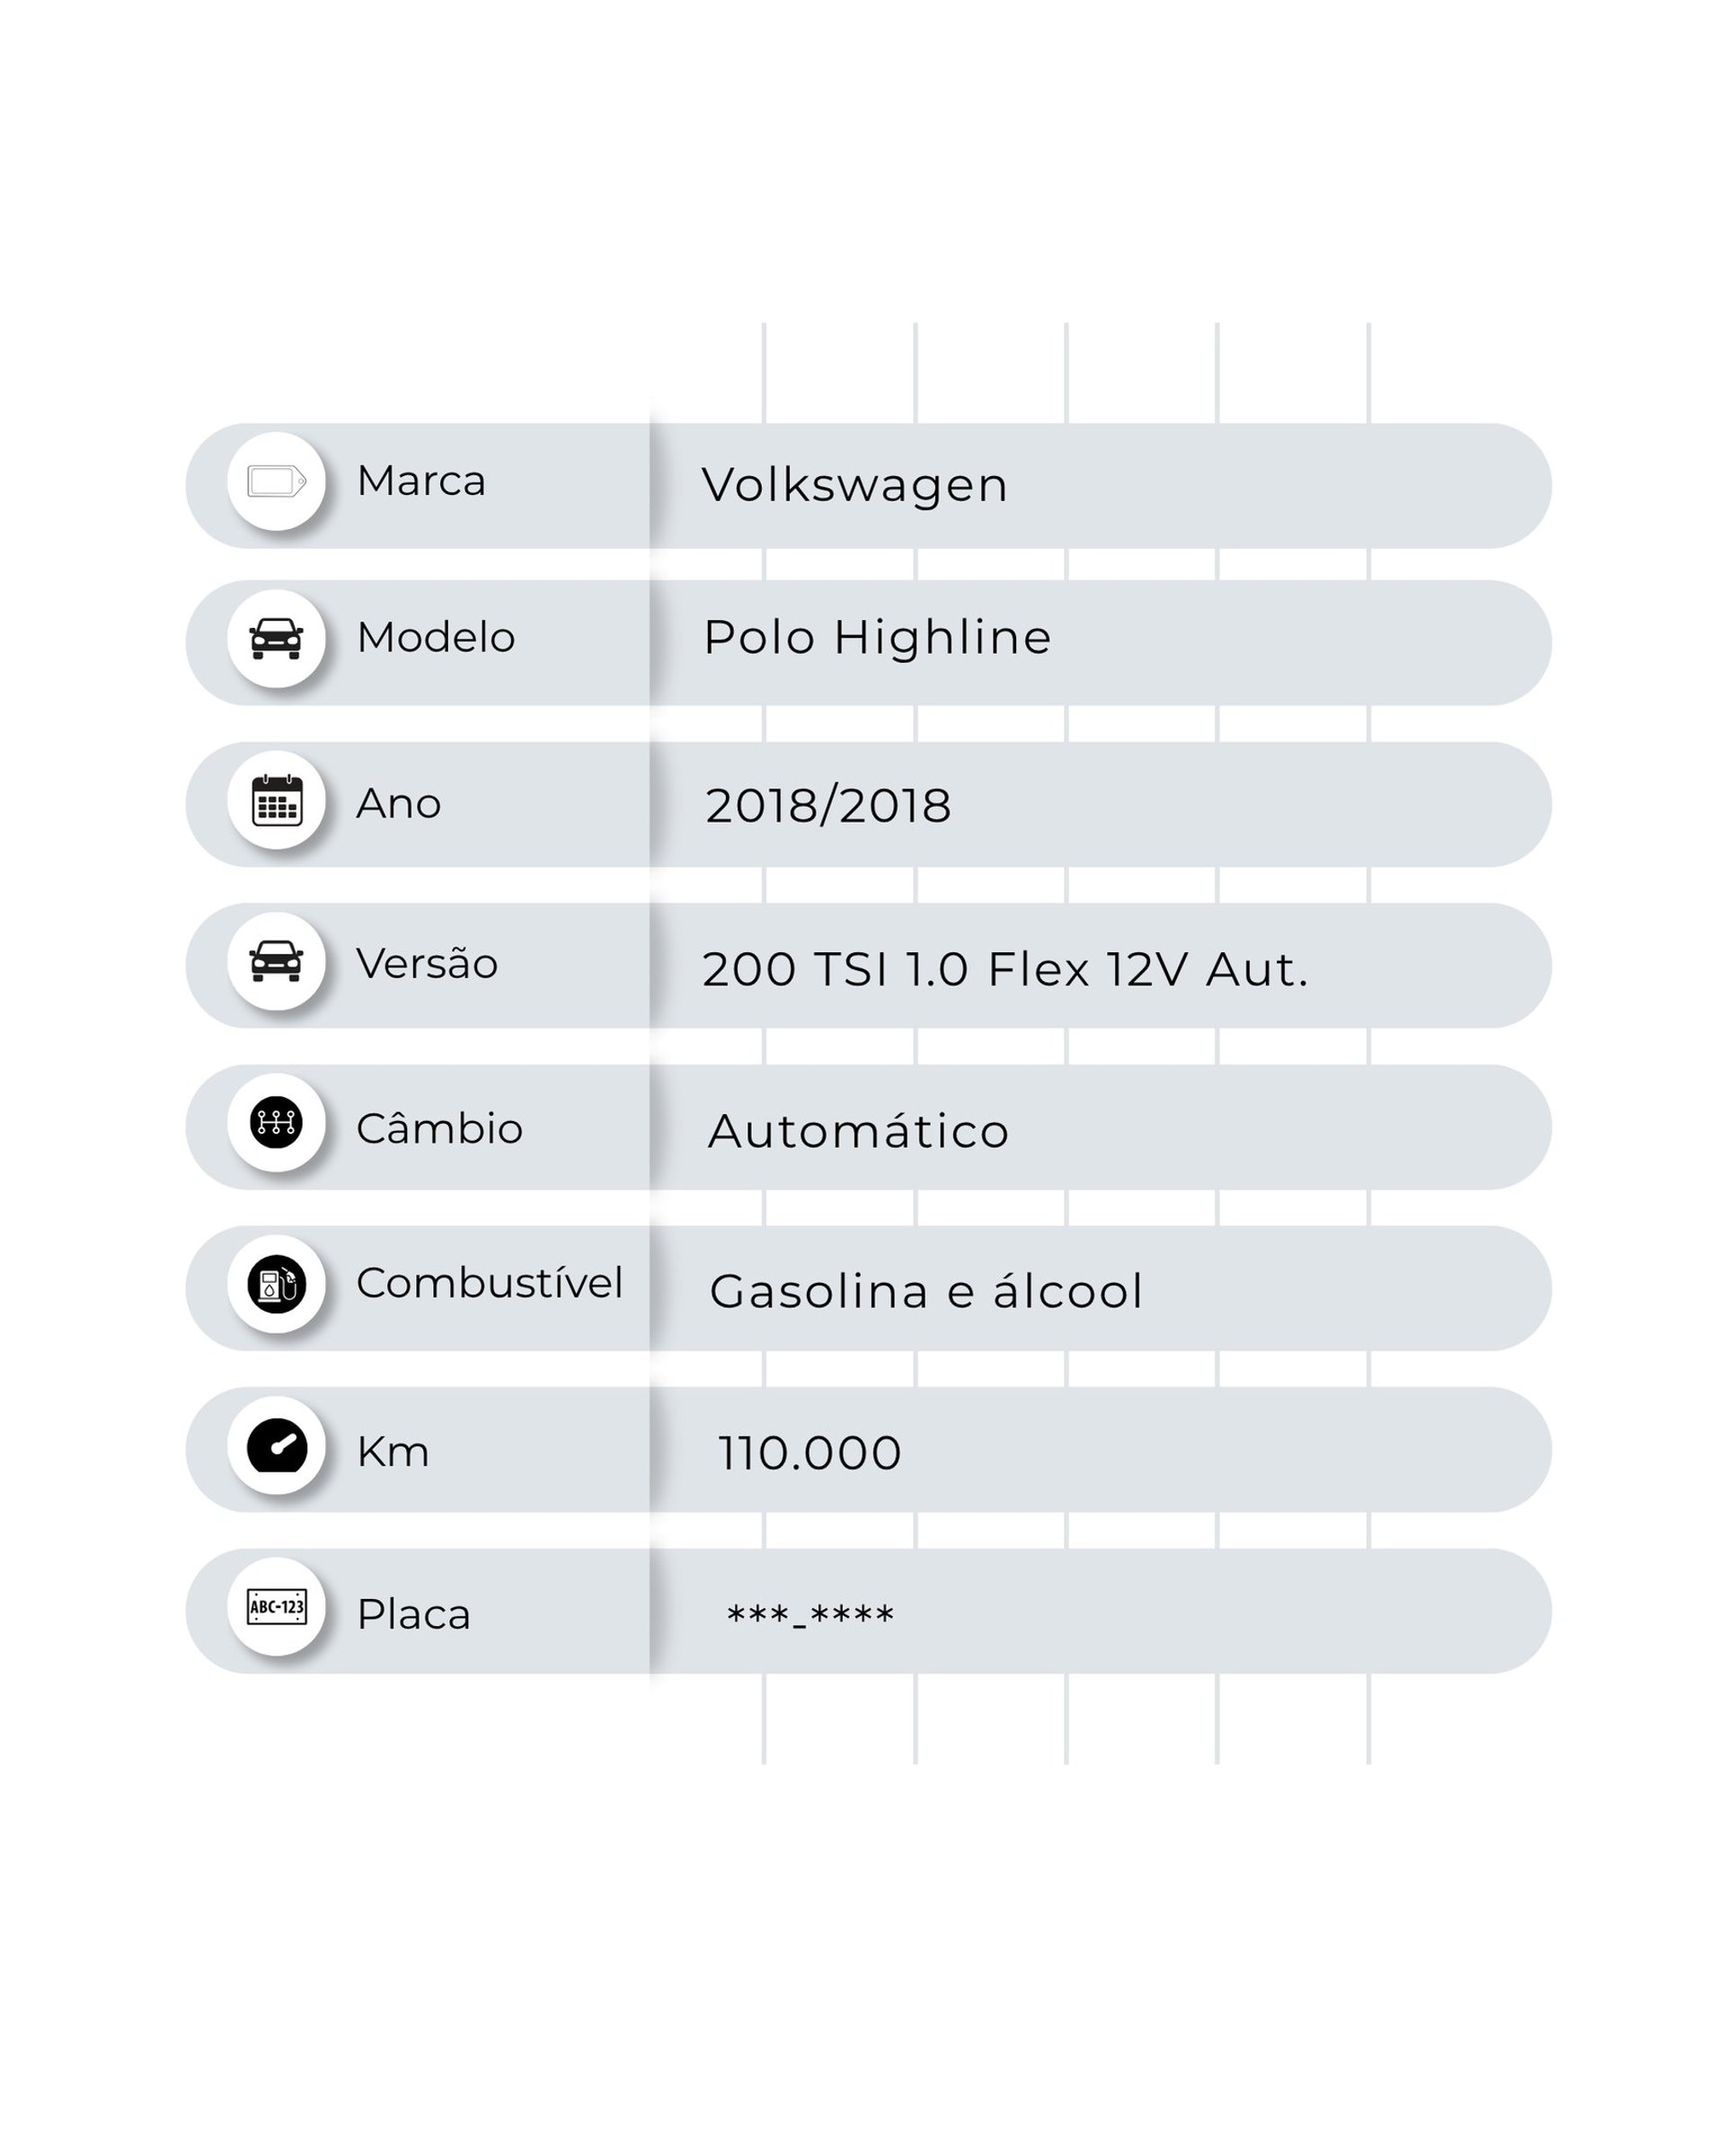This screenshot has width=1725, height=2156.
Task: Click the Câmbio label
Action: 439,1129
